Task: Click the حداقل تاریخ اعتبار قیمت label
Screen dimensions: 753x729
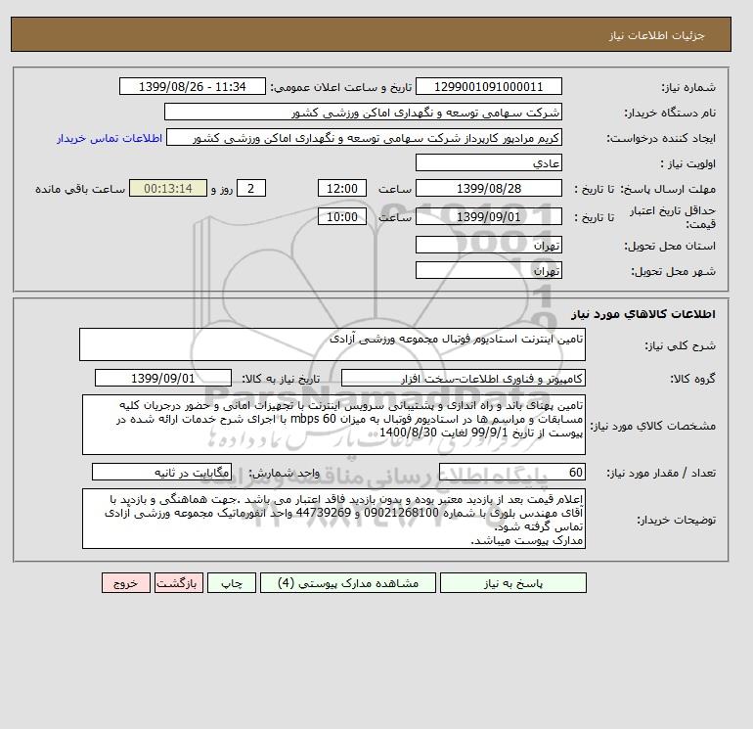Action: (x=673, y=217)
